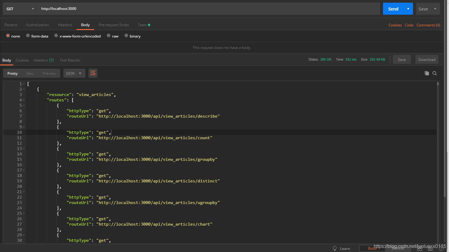Fold the object starting at line 9

[x=24, y=127]
